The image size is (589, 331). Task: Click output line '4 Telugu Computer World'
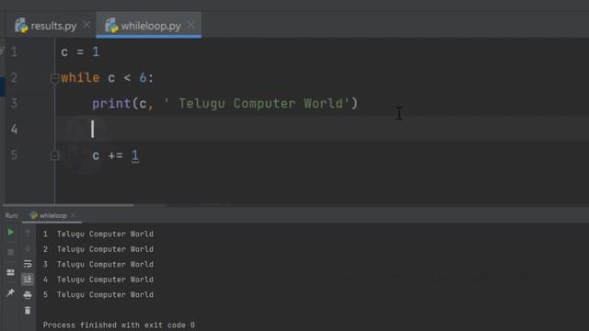click(98, 280)
